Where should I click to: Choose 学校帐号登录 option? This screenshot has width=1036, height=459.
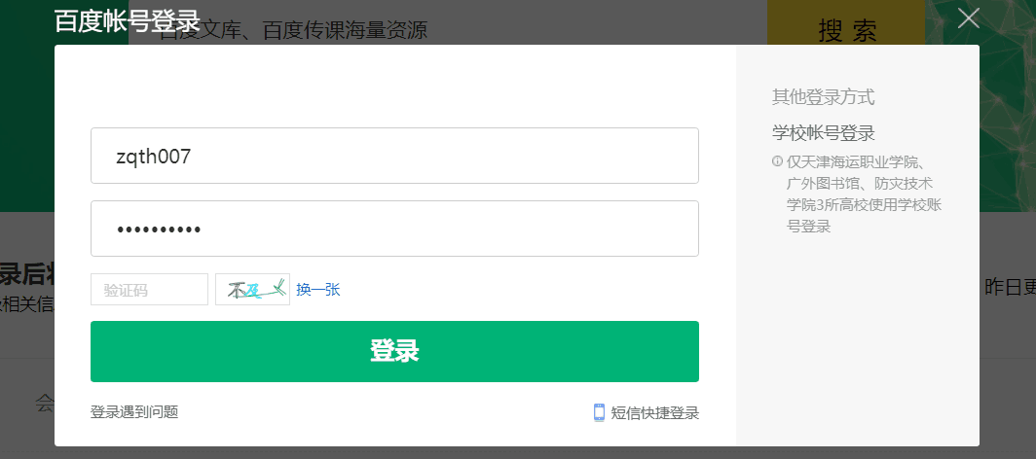(x=824, y=133)
